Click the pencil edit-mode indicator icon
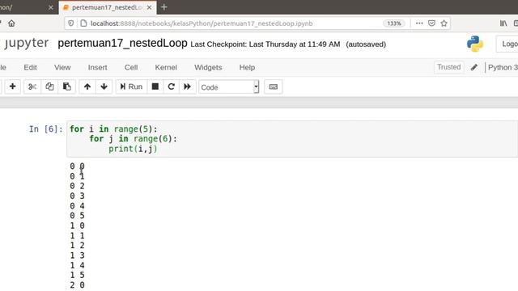The width and height of the screenshot is (518, 291). pyautogui.click(x=474, y=67)
